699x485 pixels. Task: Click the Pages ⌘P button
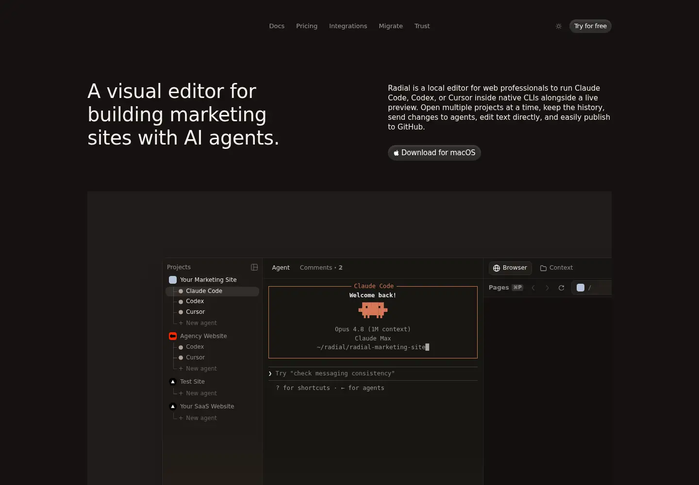(x=506, y=288)
